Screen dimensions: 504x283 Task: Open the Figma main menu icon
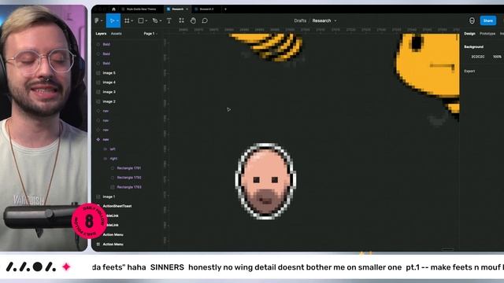click(x=97, y=20)
